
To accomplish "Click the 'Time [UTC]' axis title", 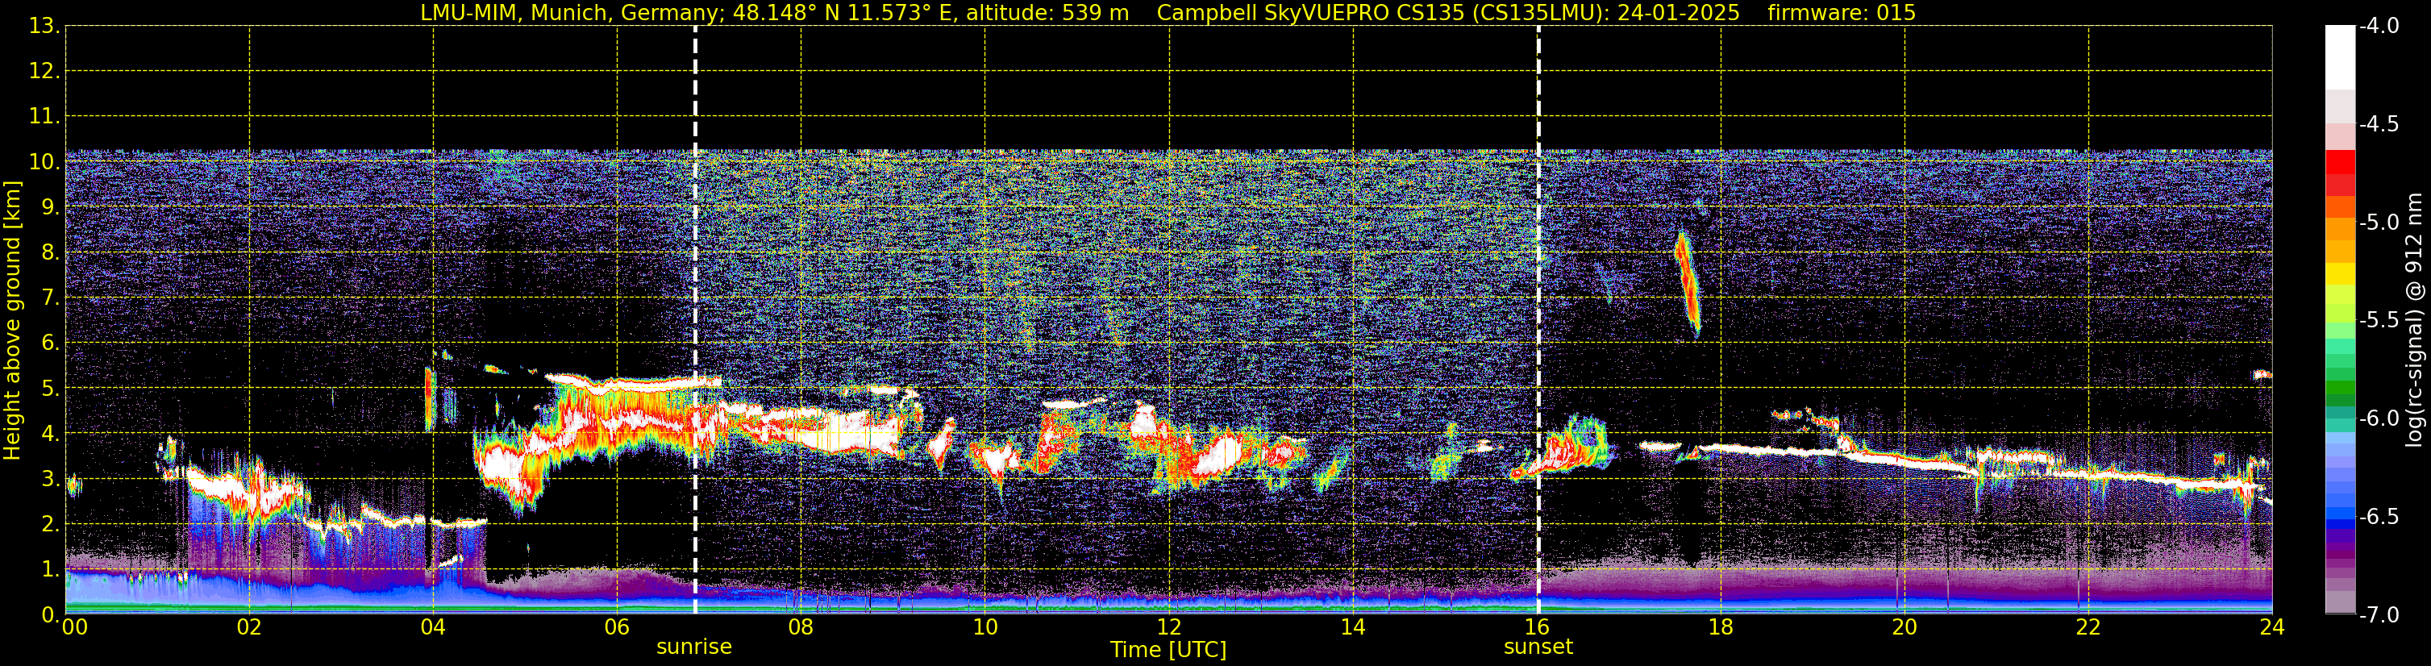I will [1168, 650].
